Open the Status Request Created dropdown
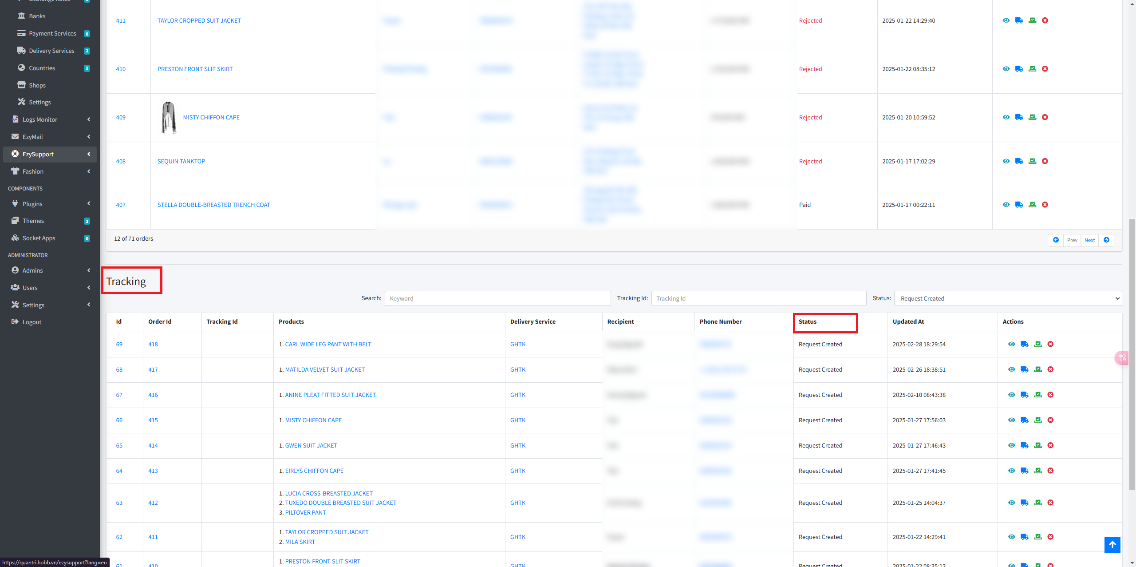Screen dimensions: 1136x567 coord(1007,298)
